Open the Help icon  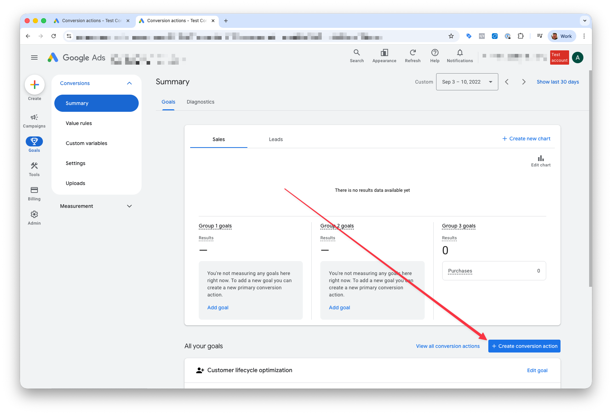tap(435, 56)
